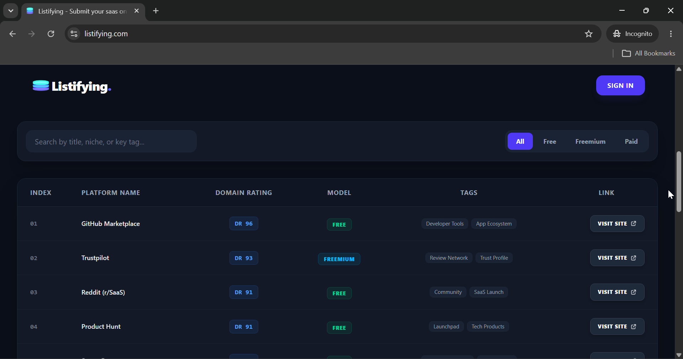Click the FREE badge for Product Hunt
This screenshot has width=683, height=359.
pos(339,328)
